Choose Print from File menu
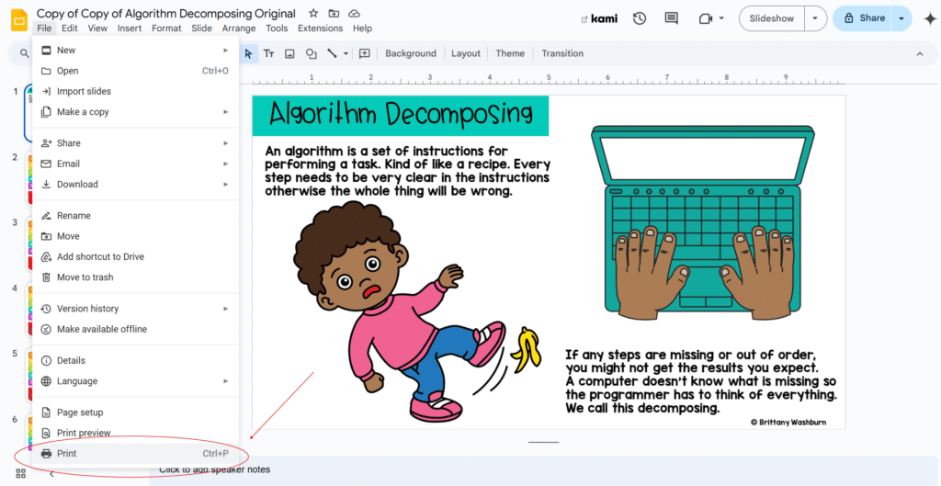 pos(136,454)
